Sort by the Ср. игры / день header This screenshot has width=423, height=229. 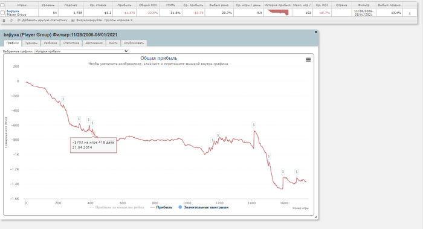248,5
